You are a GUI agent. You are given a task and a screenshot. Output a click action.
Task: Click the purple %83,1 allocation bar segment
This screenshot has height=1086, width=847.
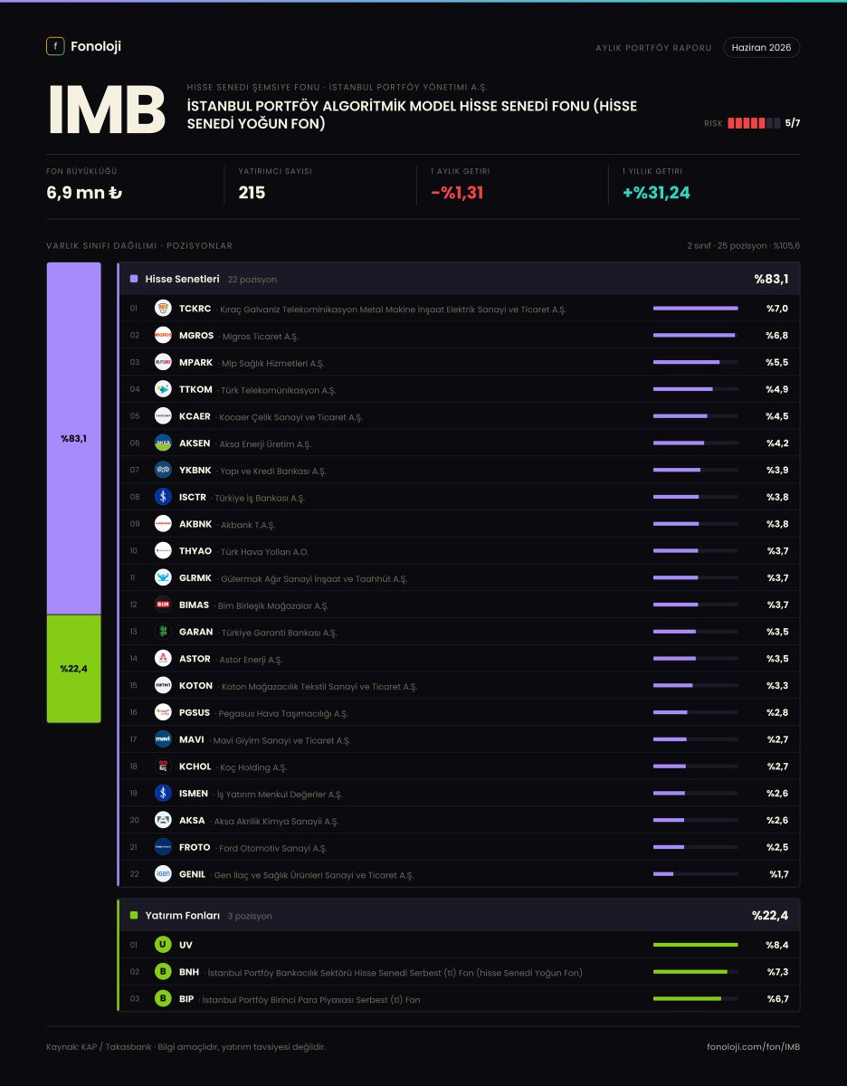click(x=73, y=439)
